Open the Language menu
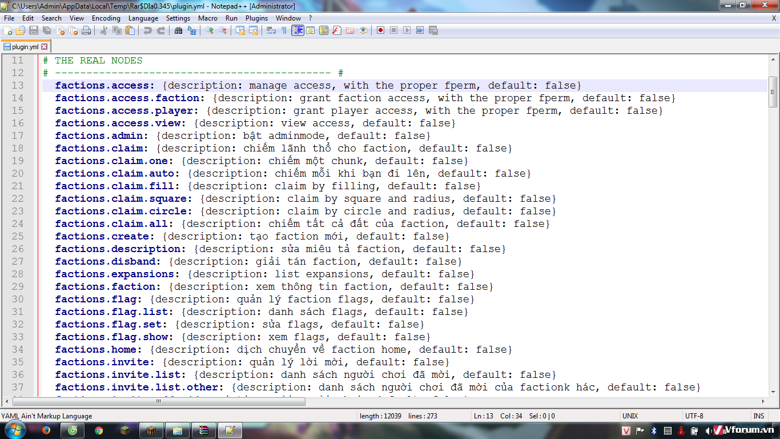 click(143, 18)
